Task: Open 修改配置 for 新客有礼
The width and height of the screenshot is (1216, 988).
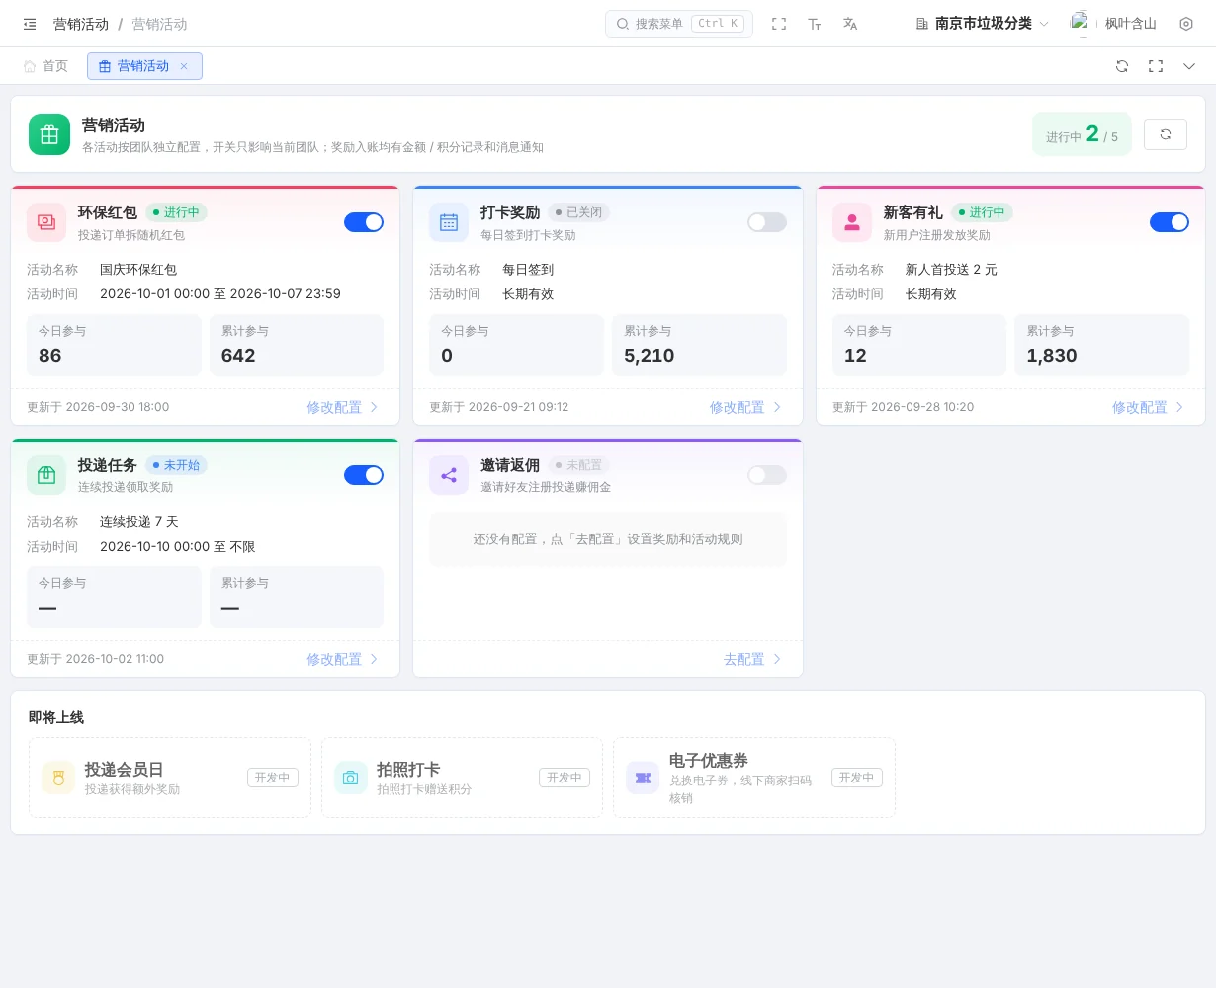Action: coord(1148,407)
